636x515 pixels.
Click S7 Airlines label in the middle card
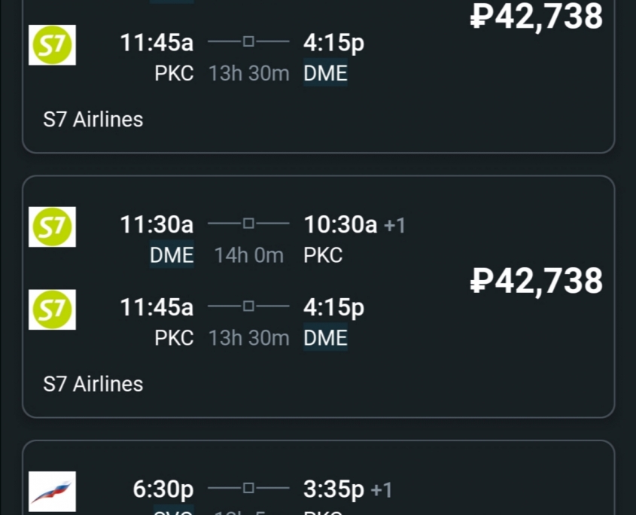pos(93,384)
